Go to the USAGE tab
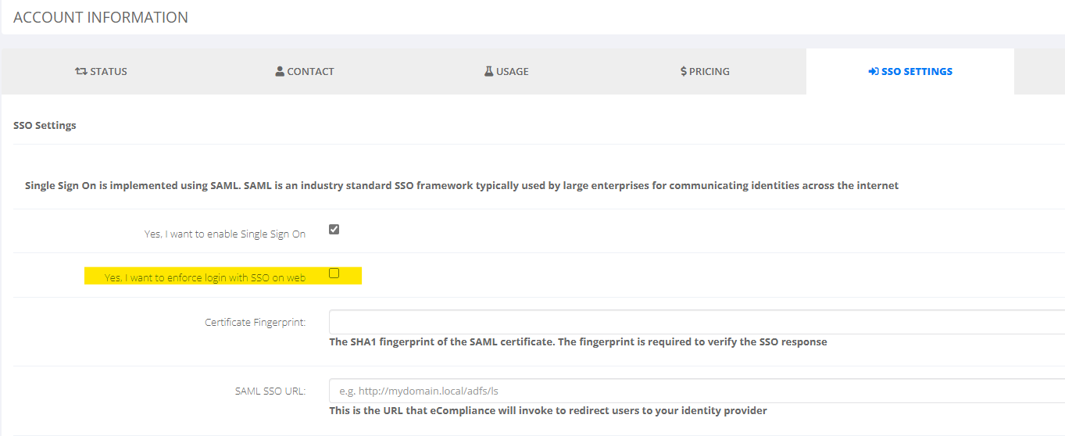1065x436 pixels. click(x=506, y=71)
